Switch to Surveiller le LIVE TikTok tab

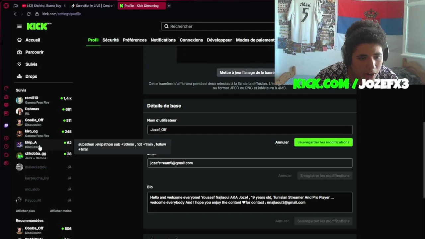92,6
